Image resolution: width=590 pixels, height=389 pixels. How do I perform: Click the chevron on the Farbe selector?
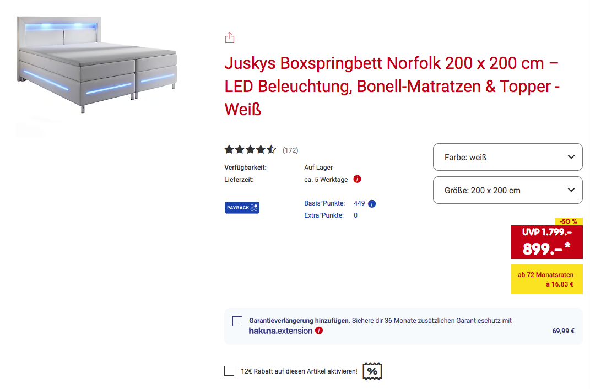click(571, 157)
